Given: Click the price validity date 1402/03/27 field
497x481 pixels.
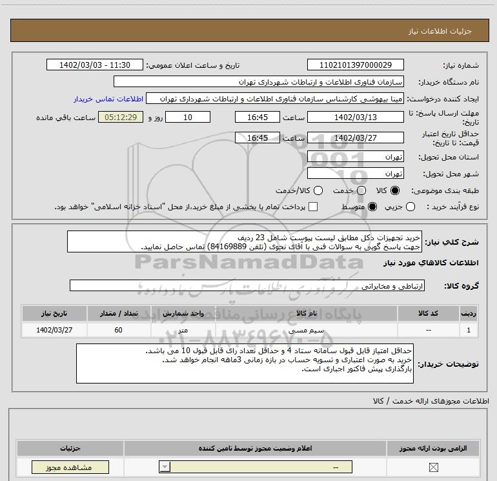Looking at the screenshot, I should point(355,138).
